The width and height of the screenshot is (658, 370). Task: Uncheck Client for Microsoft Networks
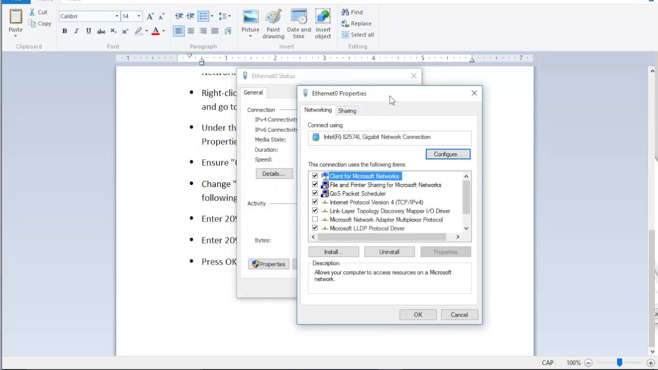click(315, 176)
